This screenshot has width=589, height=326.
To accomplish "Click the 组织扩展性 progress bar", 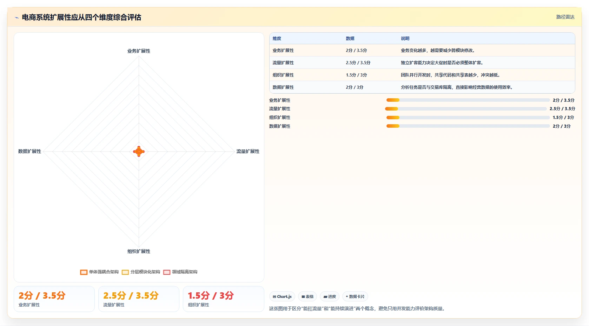I will pos(468,118).
